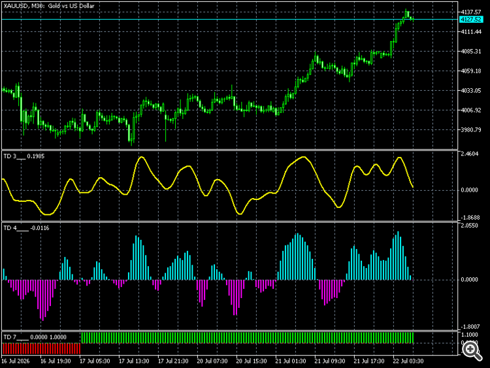Click the yellow TD 3 oscillator line

(x=142, y=158)
